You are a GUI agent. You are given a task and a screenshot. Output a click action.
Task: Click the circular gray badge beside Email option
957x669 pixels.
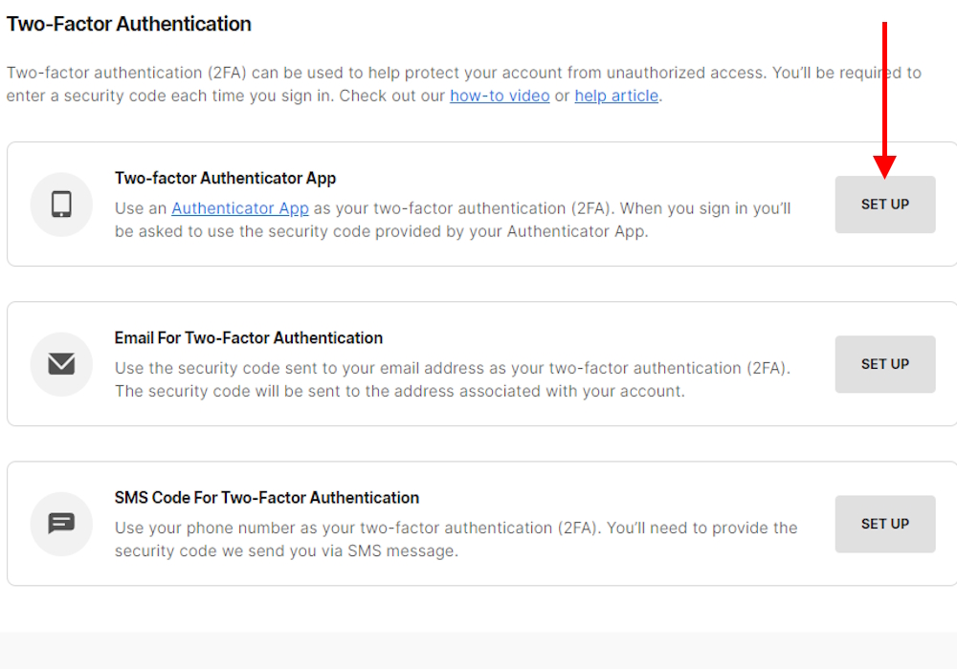point(61,364)
